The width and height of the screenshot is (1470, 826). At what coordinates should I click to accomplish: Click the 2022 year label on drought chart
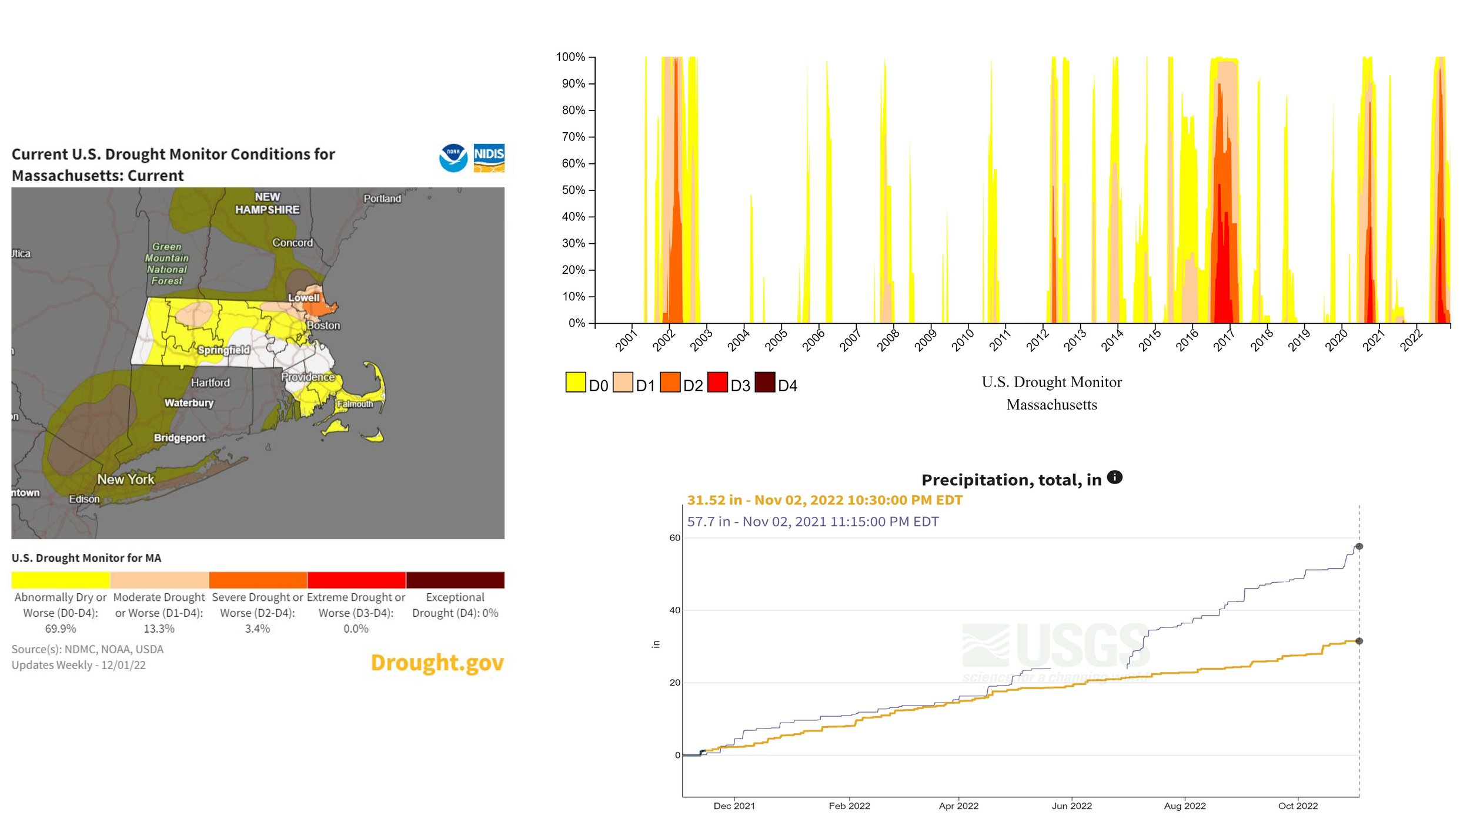(1411, 340)
